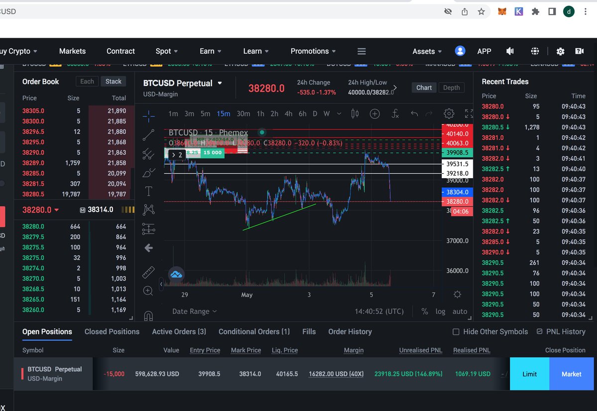Open the language globe icon
The height and width of the screenshot is (411, 597).
pos(535,51)
